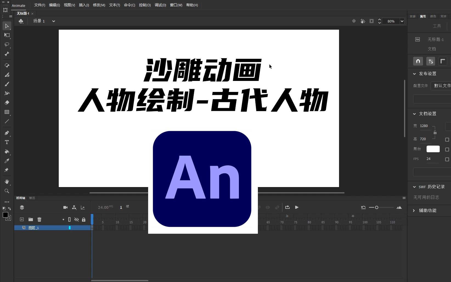451x282 pixels.
Task: Select the Classic Brush tool
Action: click(x=7, y=84)
